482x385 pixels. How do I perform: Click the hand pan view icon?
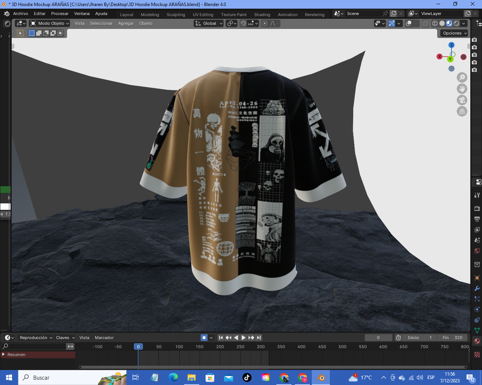click(462, 89)
